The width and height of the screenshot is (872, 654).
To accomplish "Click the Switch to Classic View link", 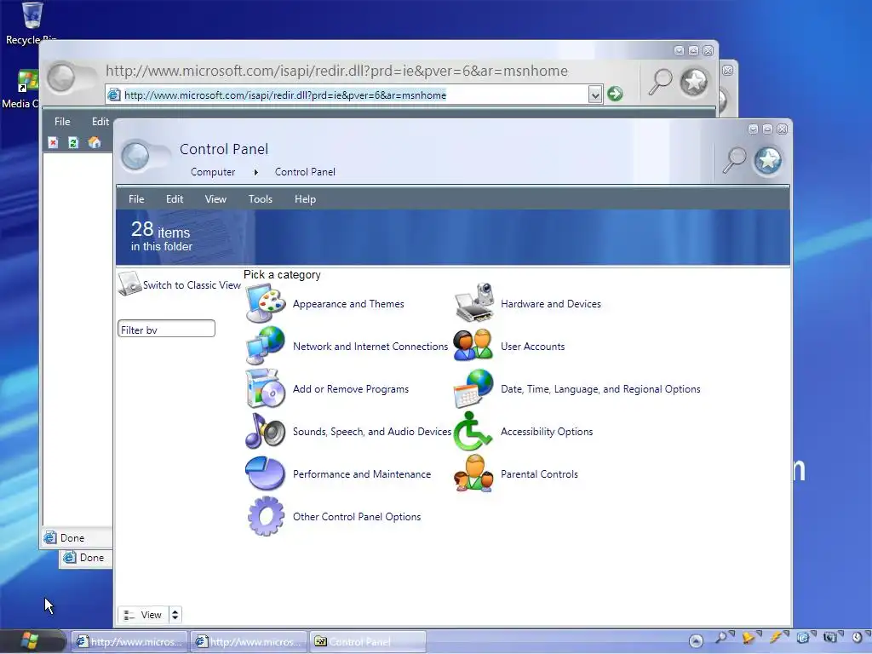I will (x=192, y=284).
